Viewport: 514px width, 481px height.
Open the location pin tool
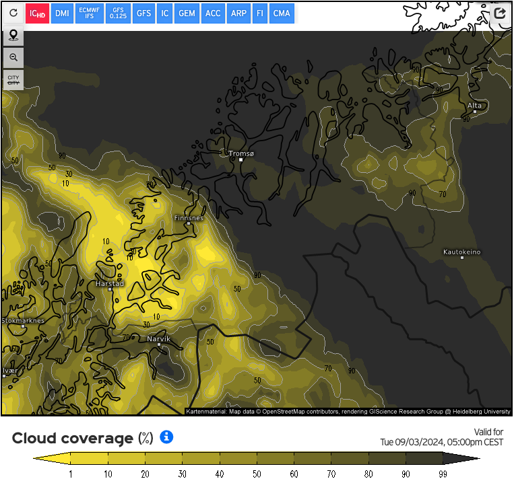click(13, 36)
